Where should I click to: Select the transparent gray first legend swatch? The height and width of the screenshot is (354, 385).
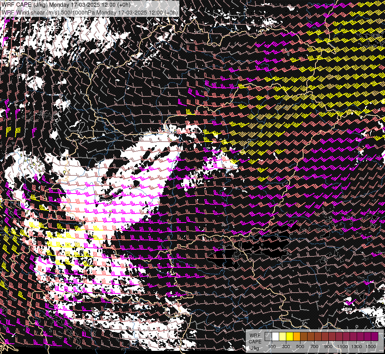pyautogui.click(x=268, y=336)
